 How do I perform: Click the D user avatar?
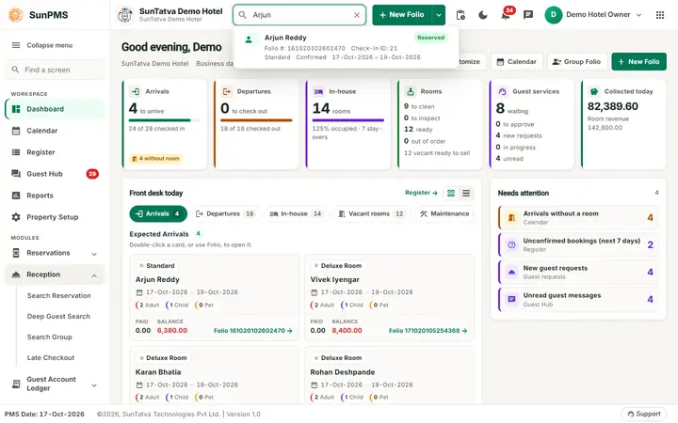coord(553,15)
